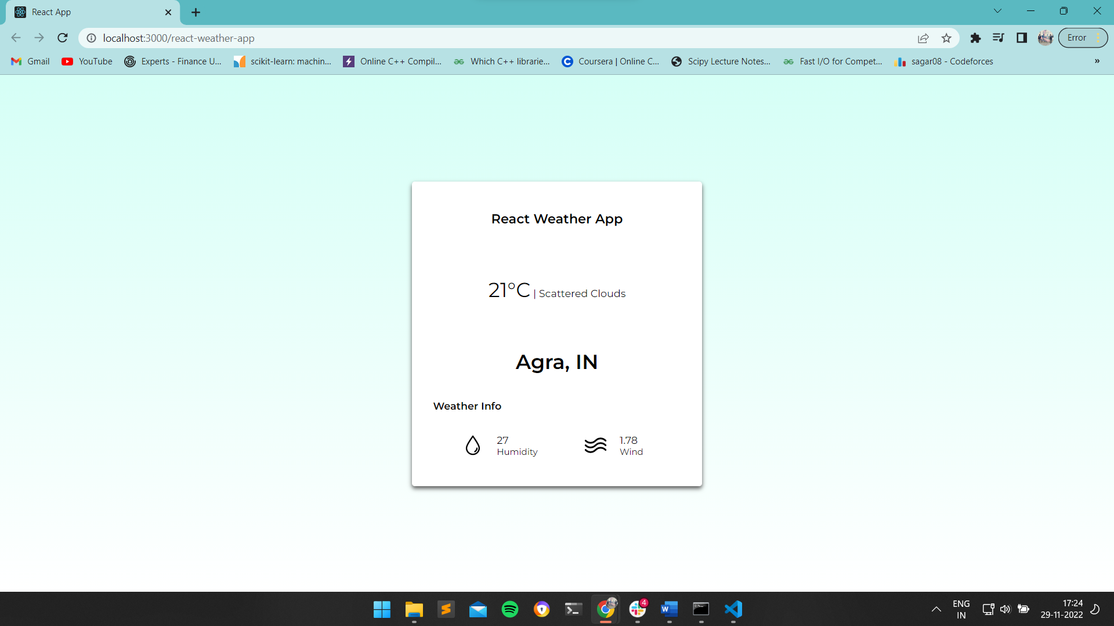Bookmark this page with the star icon
The height and width of the screenshot is (626, 1114).
coord(946,38)
